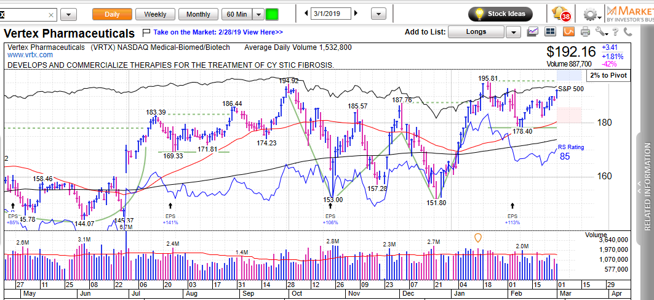Click the 153.00 low price label
654x300 pixels.
click(333, 200)
